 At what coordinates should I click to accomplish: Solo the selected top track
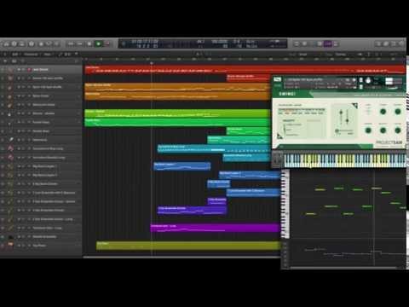point(23,69)
